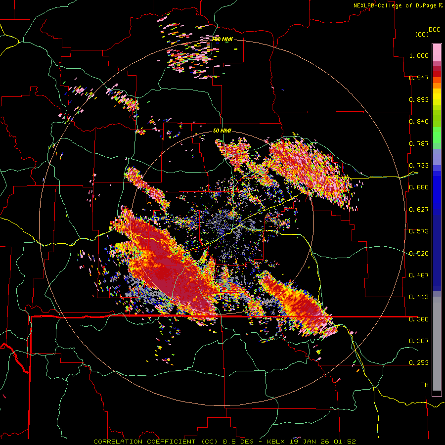Click the 0.413 scale value

coord(419,297)
